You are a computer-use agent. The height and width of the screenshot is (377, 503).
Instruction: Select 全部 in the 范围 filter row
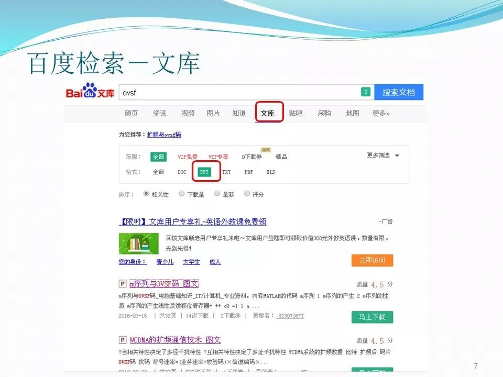(158, 157)
